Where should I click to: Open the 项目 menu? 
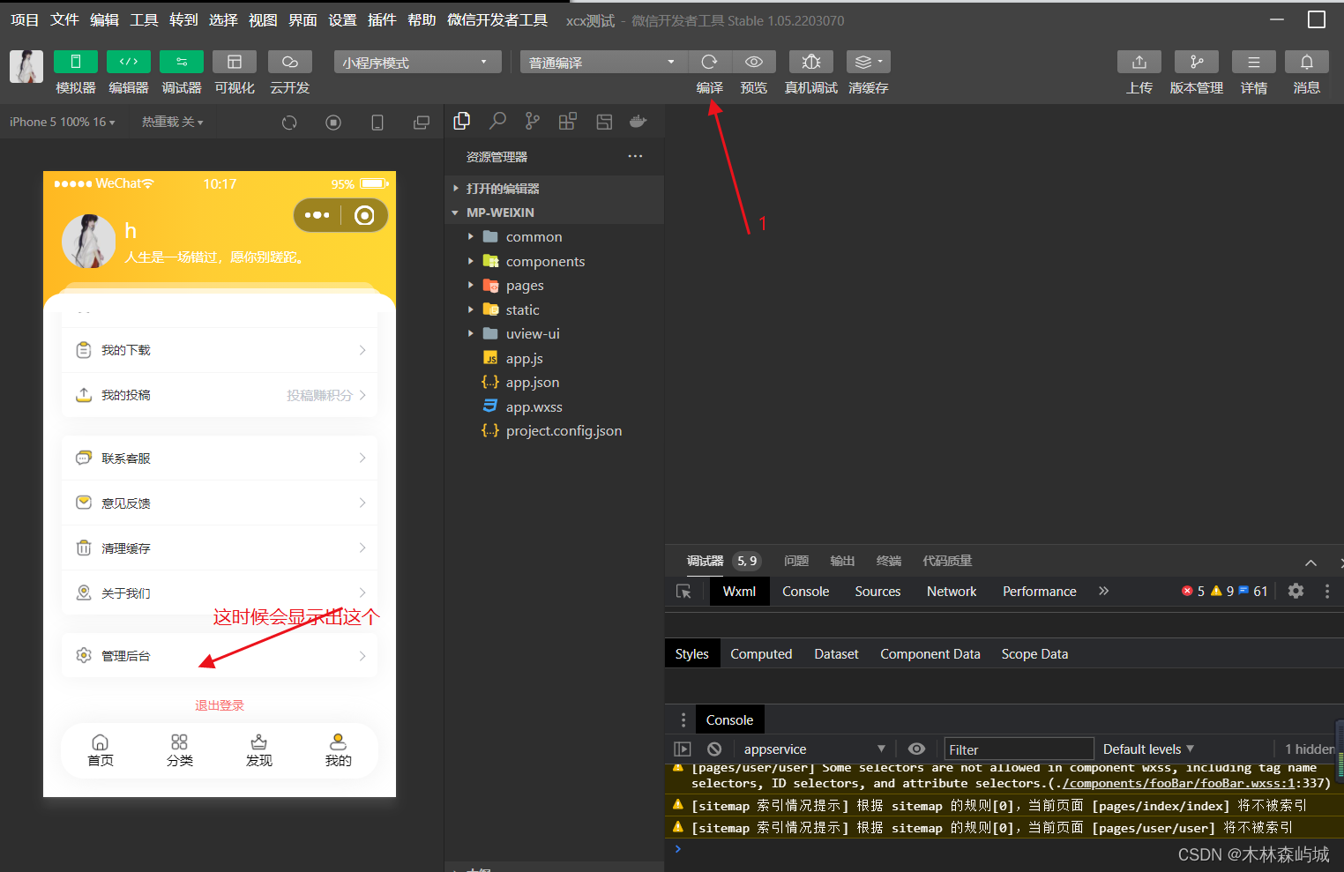(25, 20)
